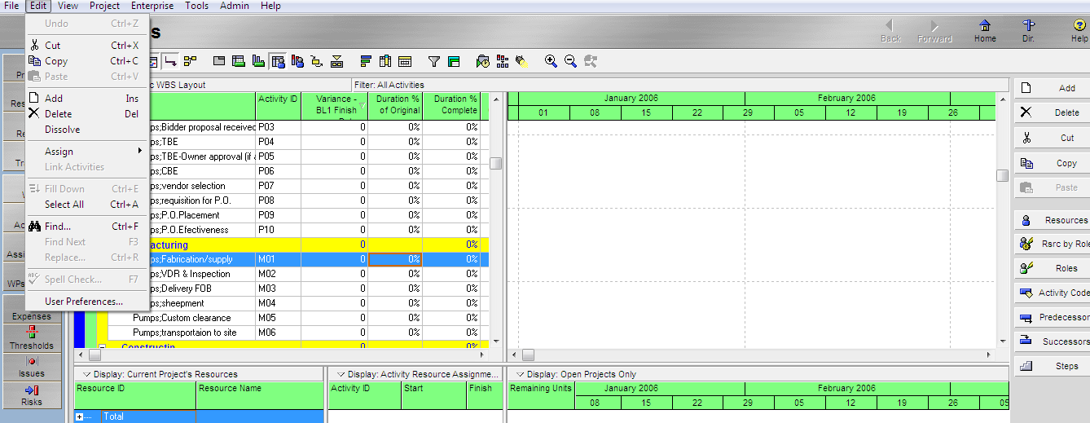Viewport: 1090px width, 423px height.
Task: Click the Schedule project icon with clock
Action: pyautogui.click(x=482, y=61)
